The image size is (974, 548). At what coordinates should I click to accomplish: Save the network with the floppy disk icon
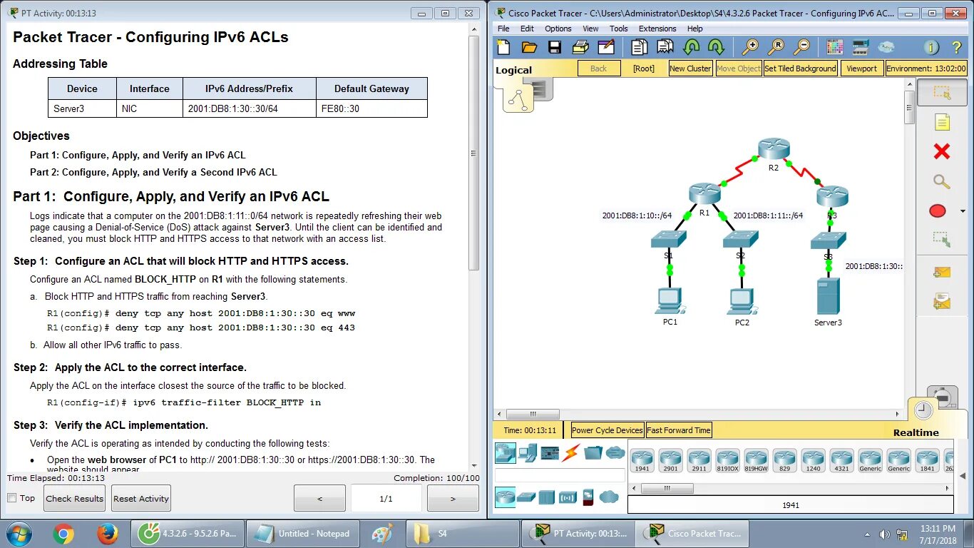[555, 48]
